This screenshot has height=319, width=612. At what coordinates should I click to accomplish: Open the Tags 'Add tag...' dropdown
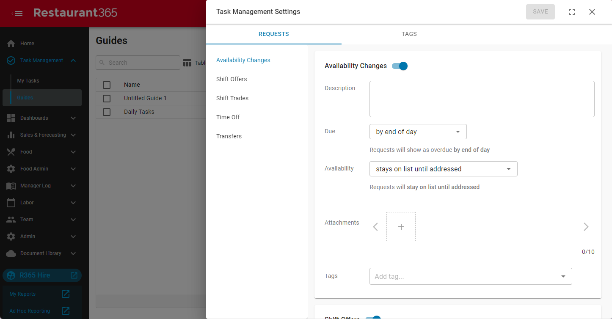[x=471, y=276]
